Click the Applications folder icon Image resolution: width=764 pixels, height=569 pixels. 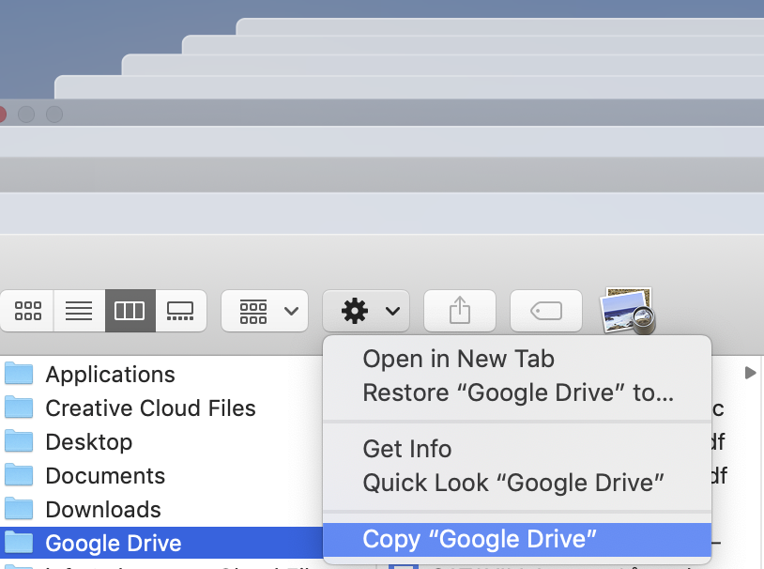click(x=19, y=374)
